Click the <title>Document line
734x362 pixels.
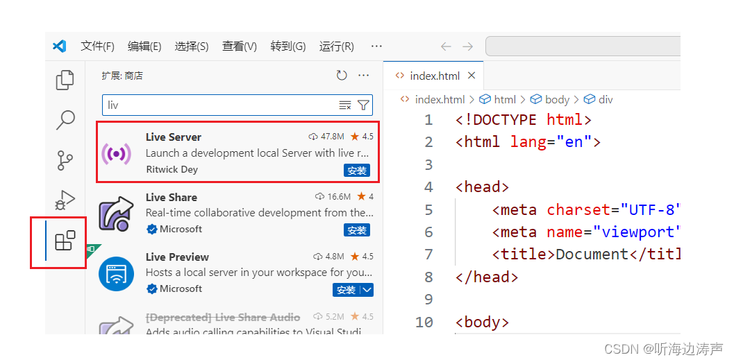[585, 255]
